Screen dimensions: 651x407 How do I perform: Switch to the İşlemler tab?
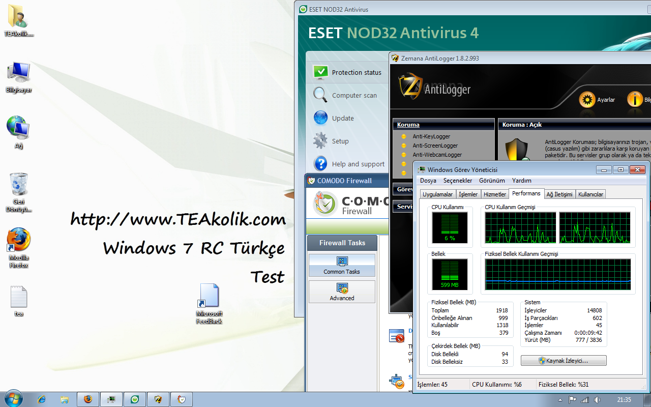468,194
